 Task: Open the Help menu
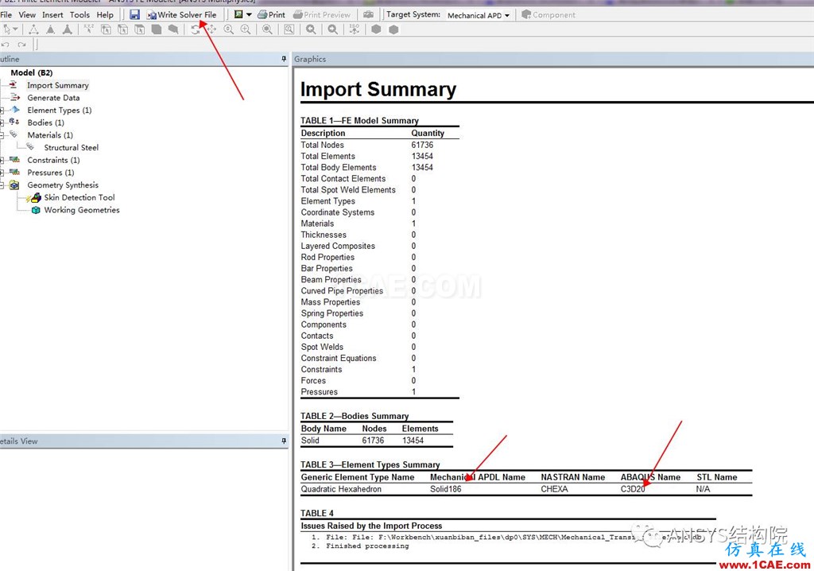tap(105, 14)
